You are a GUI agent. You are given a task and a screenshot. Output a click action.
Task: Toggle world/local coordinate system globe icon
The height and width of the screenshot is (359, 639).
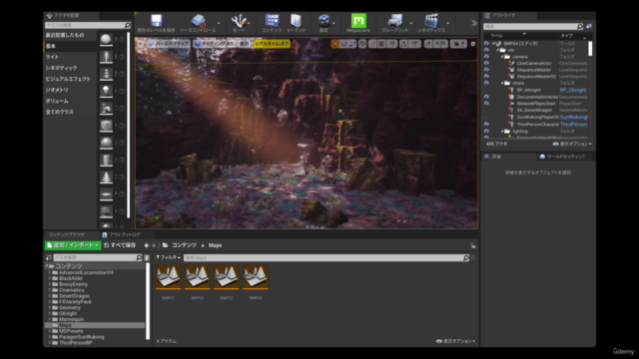point(362,44)
